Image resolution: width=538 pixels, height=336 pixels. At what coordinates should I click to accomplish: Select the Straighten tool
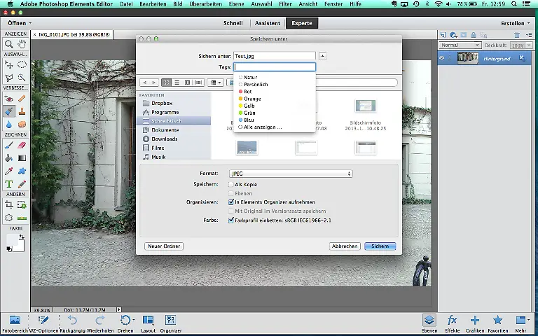(x=22, y=218)
